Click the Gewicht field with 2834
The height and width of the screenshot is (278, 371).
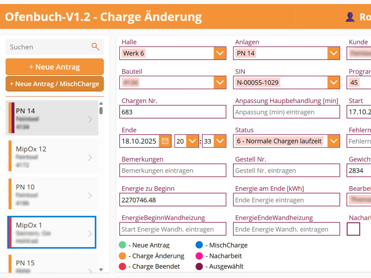click(359, 171)
